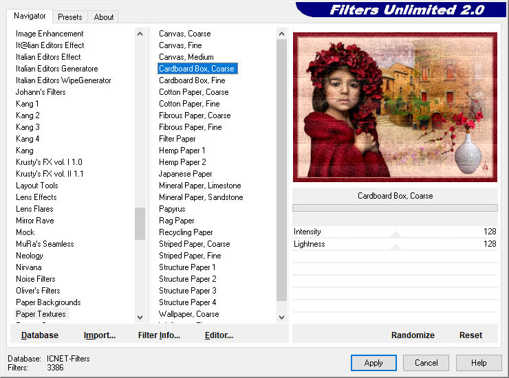
Task: Select Krusty's FX vol. II 1.1
Action: click(x=50, y=174)
